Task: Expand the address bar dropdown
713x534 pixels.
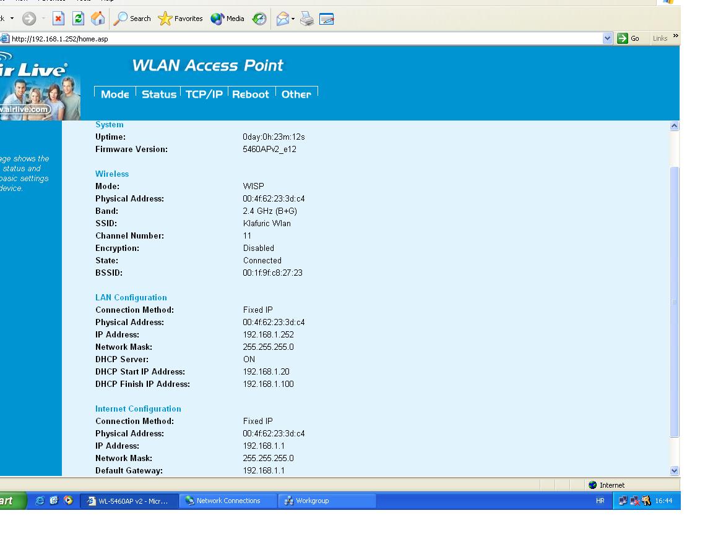Action: pos(608,38)
